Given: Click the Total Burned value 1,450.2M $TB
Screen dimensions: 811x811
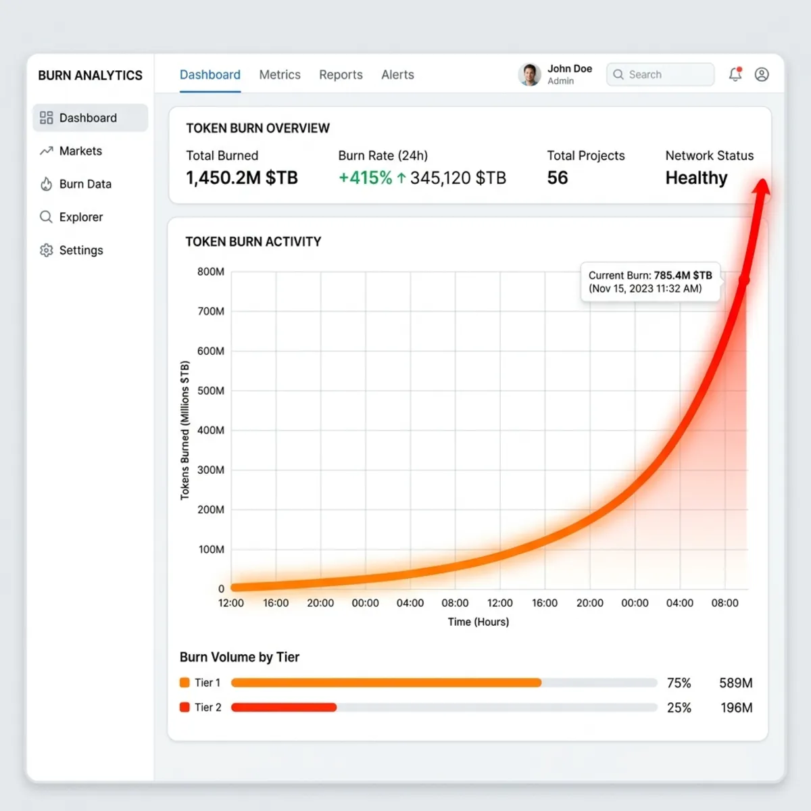Looking at the screenshot, I should tap(242, 178).
